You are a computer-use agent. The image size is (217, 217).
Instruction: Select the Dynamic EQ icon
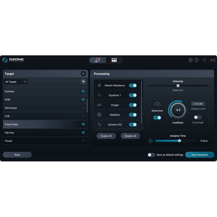click(99, 125)
